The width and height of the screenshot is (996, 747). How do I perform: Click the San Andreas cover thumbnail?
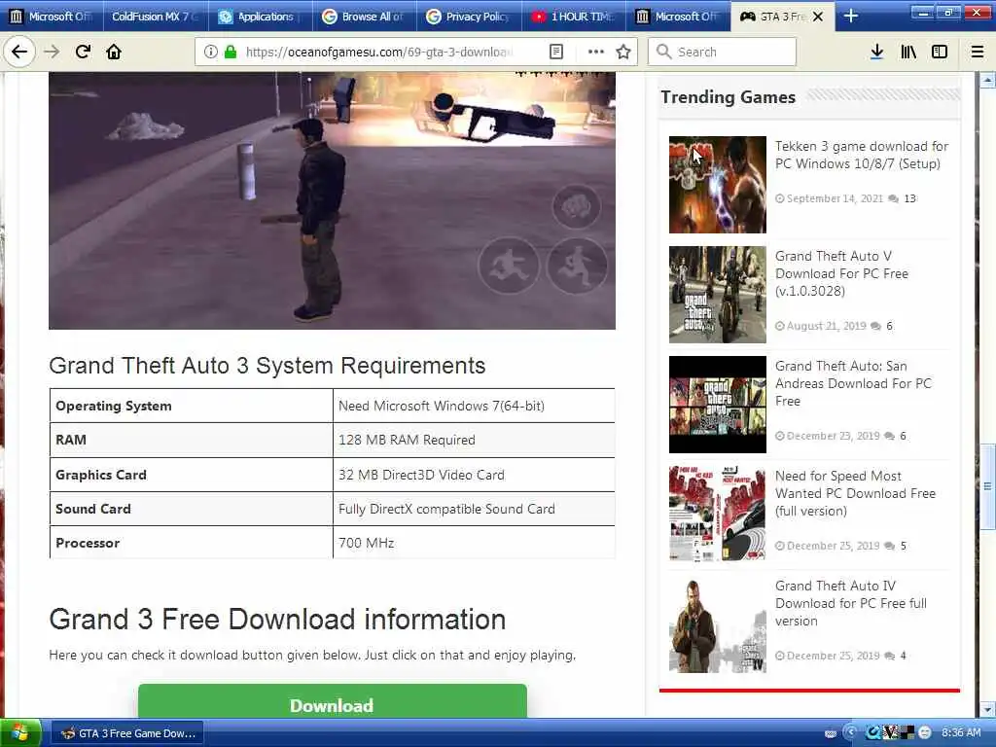point(718,405)
